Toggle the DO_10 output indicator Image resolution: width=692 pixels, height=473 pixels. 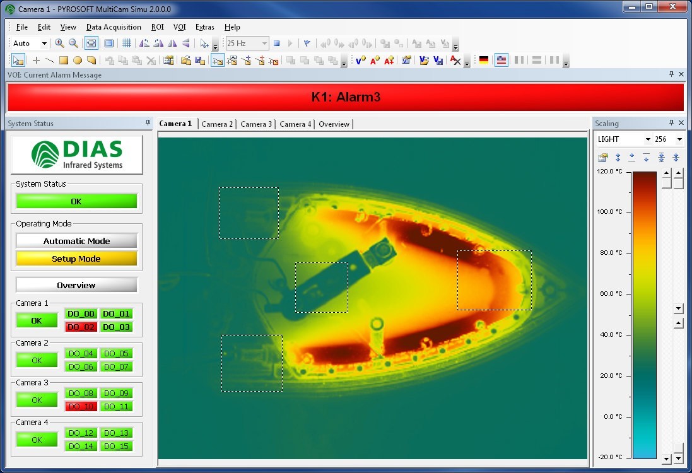(x=81, y=406)
